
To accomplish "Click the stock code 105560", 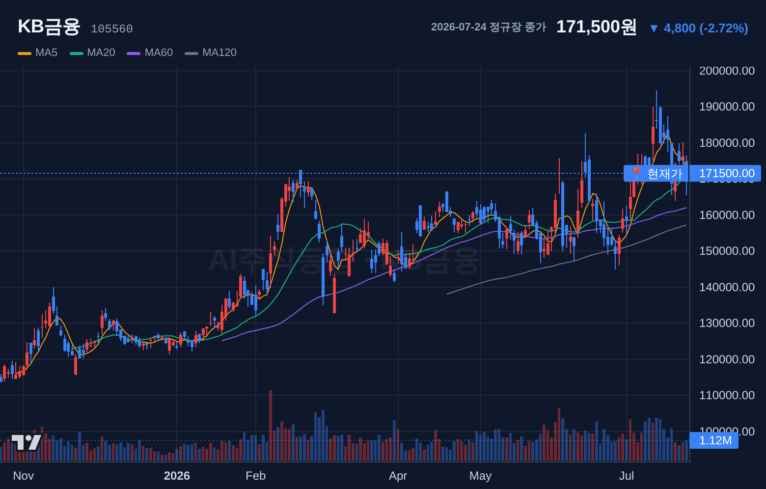I will click(111, 29).
